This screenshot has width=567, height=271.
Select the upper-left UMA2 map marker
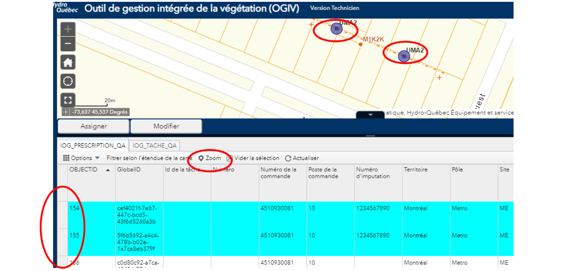coord(336,29)
